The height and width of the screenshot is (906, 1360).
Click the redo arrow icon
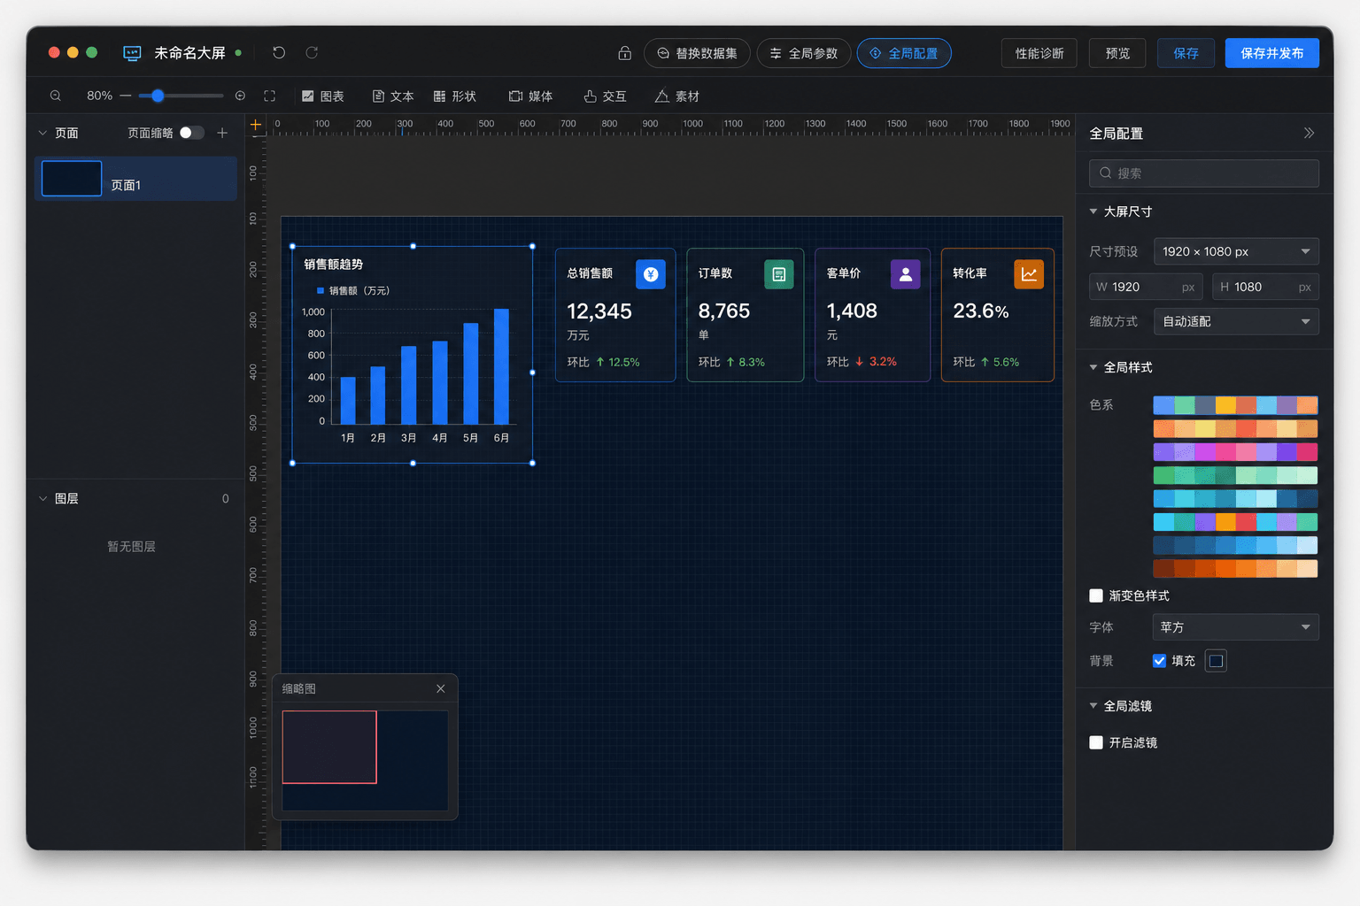point(312,53)
